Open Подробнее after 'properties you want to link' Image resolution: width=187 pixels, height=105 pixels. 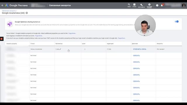pos(72,33)
